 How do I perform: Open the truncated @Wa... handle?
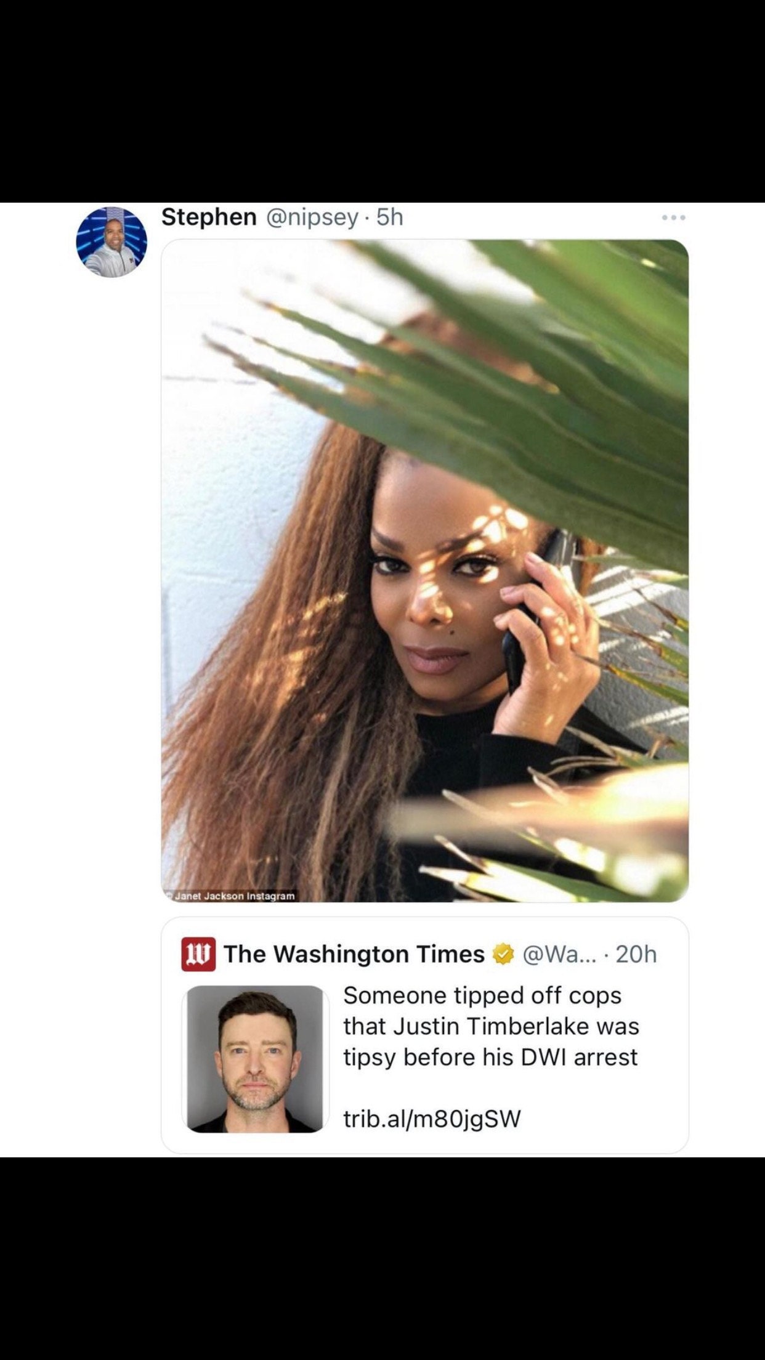(x=559, y=954)
